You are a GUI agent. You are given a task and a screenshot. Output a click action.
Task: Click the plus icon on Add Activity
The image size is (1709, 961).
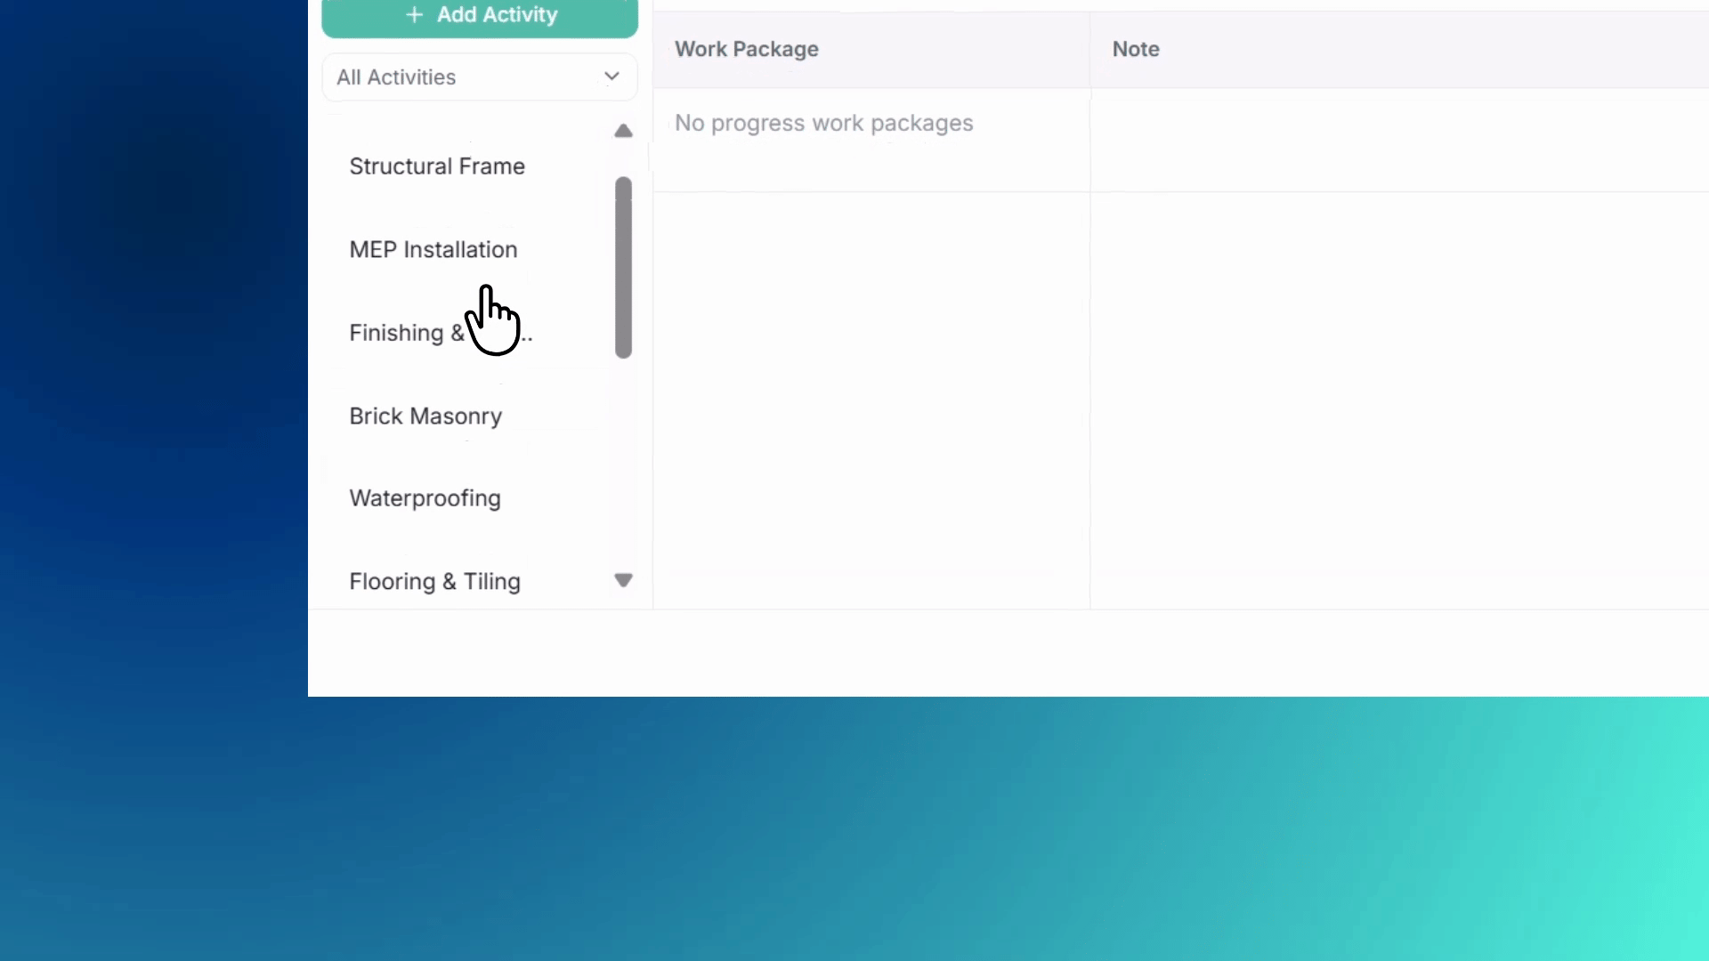(414, 15)
